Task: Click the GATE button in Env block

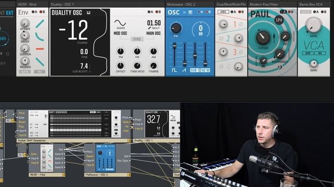Action: [x=25, y=72]
